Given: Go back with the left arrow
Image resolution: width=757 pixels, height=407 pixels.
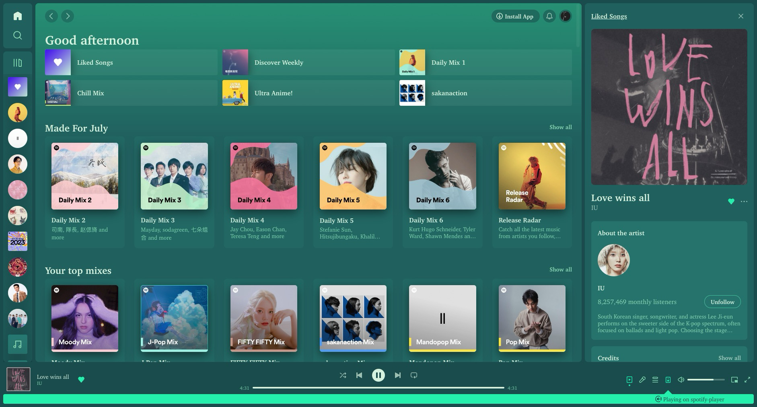Looking at the screenshot, I should [x=51, y=16].
